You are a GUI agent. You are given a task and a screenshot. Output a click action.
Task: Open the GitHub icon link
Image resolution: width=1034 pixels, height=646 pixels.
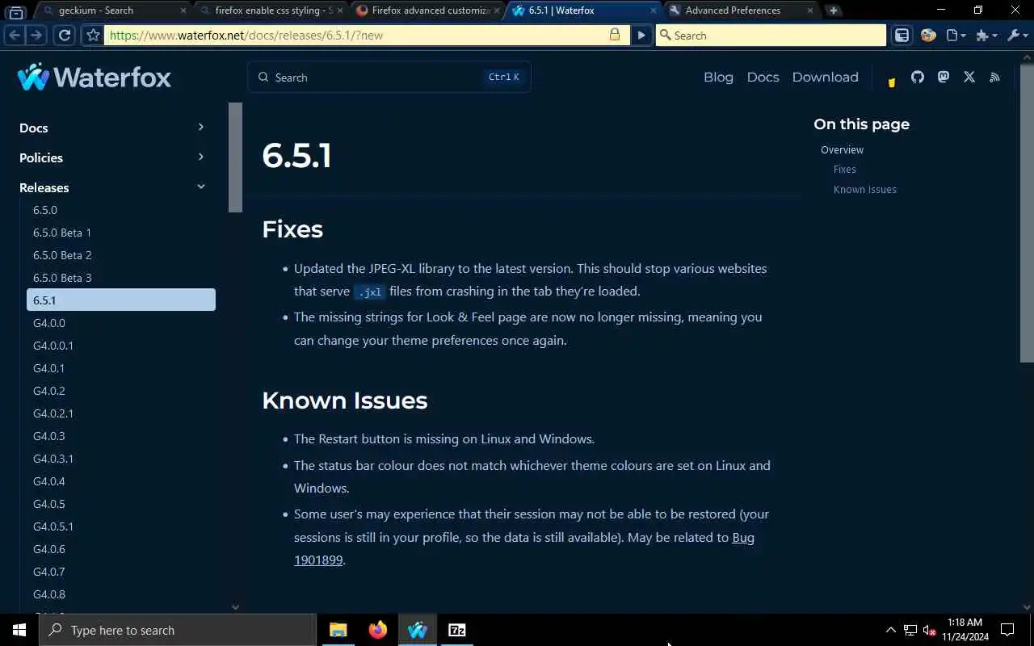pos(918,77)
